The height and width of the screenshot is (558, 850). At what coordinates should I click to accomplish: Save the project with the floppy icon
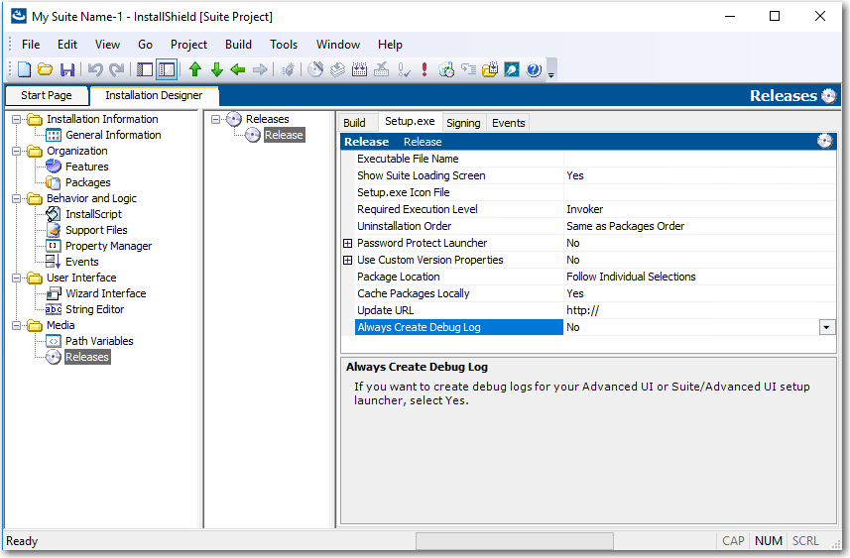click(x=67, y=69)
